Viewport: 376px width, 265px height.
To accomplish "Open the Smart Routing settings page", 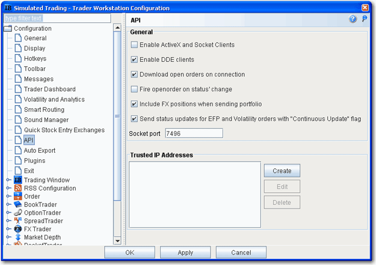I will (x=44, y=110).
